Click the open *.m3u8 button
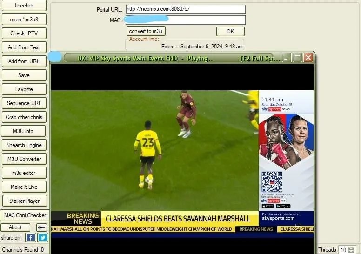Image resolution: width=361 pixels, height=254 pixels. [24, 20]
